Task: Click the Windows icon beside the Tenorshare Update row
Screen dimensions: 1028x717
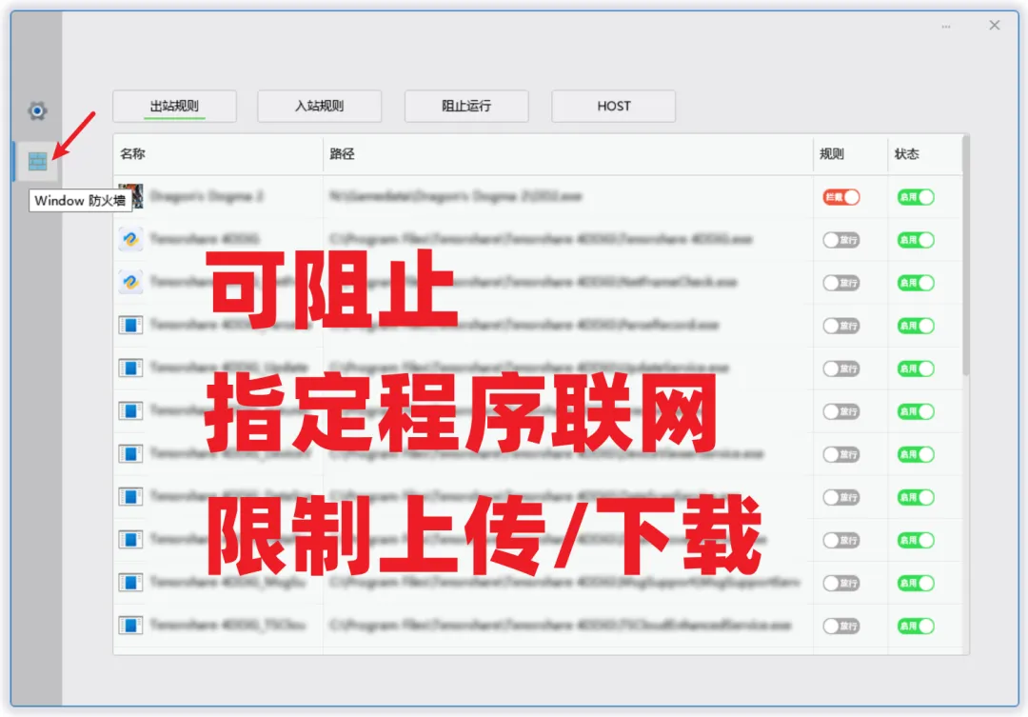Action: coord(130,368)
